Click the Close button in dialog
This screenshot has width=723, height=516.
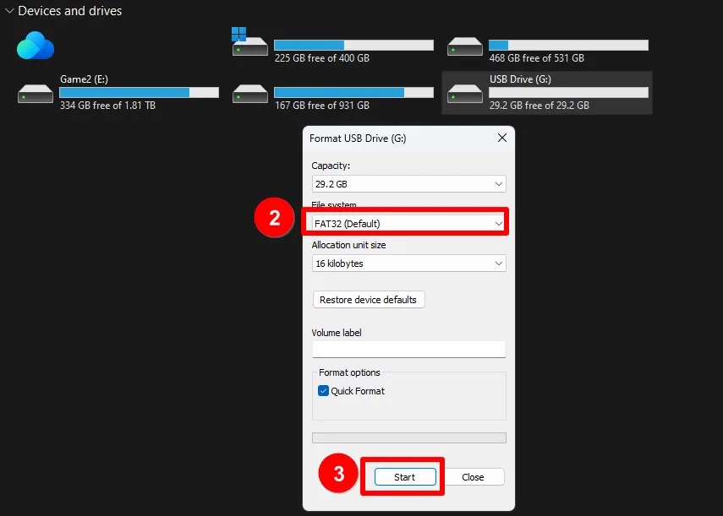point(473,477)
